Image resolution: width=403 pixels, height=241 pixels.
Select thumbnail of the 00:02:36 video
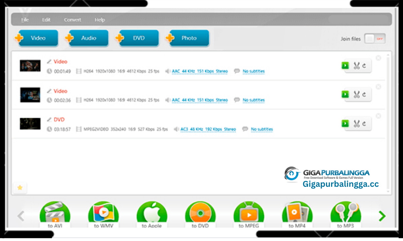click(x=30, y=95)
